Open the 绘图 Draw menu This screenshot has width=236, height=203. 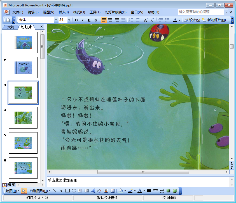coord(13,191)
